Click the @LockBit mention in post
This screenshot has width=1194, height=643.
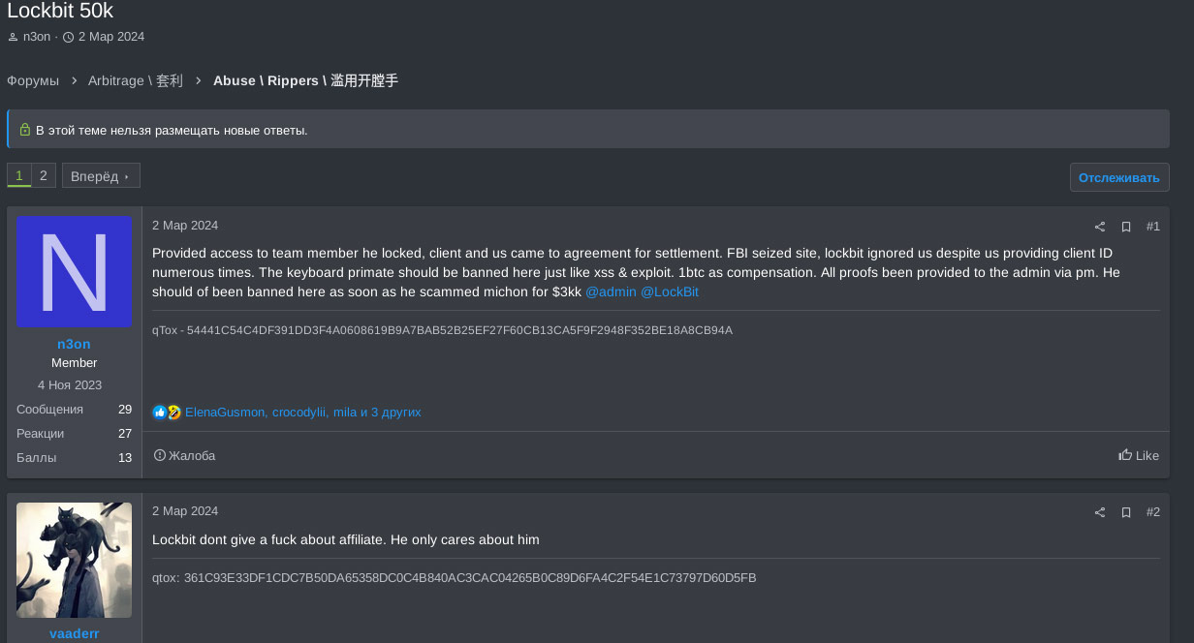point(670,291)
